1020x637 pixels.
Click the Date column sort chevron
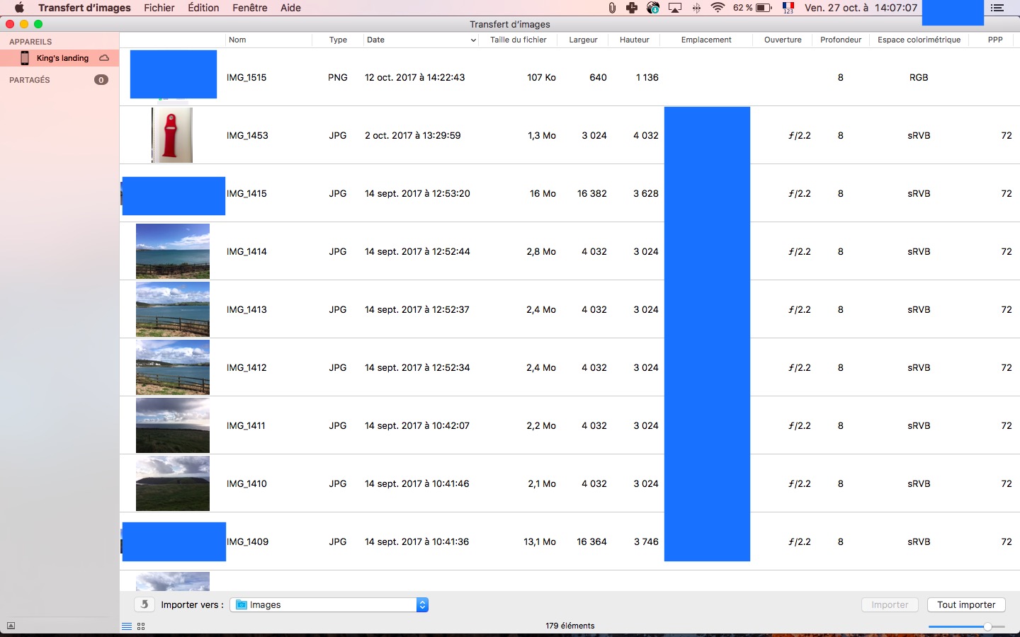coord(473,40)
